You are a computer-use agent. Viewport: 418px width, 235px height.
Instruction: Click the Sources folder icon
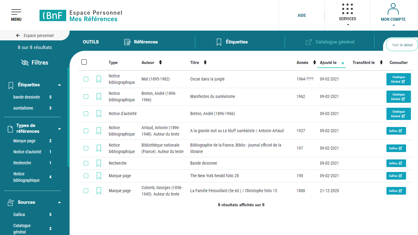pos(11,203)
